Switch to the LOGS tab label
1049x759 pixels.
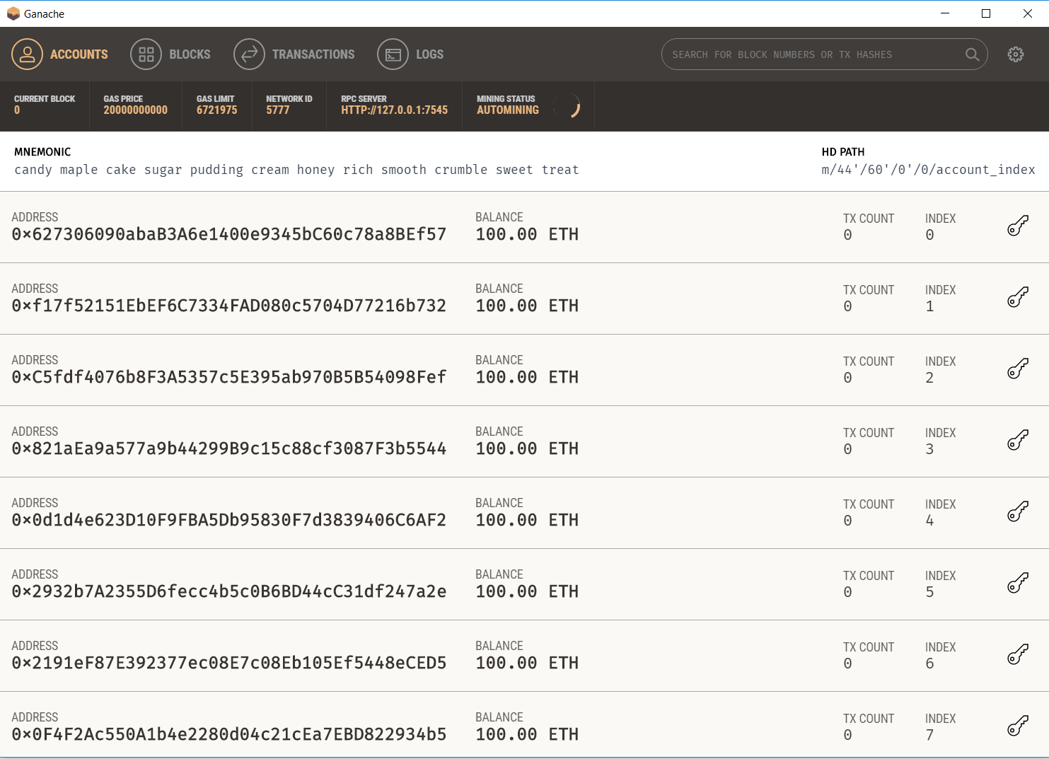tap(429, 54)
